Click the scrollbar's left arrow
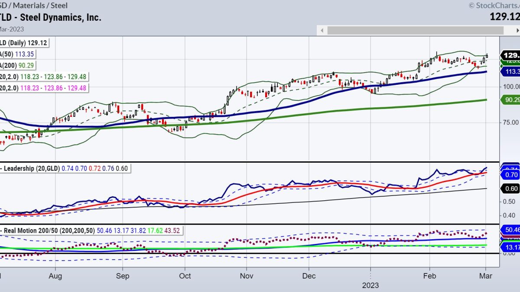 click(x=322, y=30)
